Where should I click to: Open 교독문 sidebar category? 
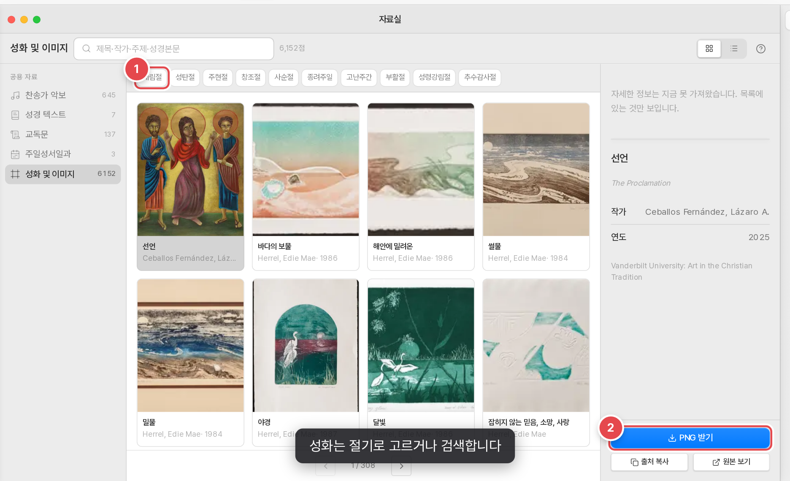coord(63,134)
